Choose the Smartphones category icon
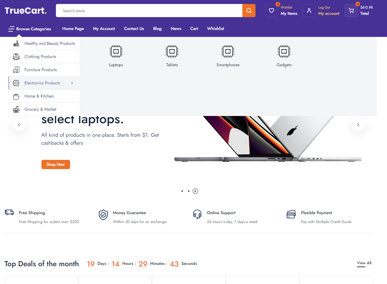This screenshot has height=284, width=387. click(x=228, y=51)
